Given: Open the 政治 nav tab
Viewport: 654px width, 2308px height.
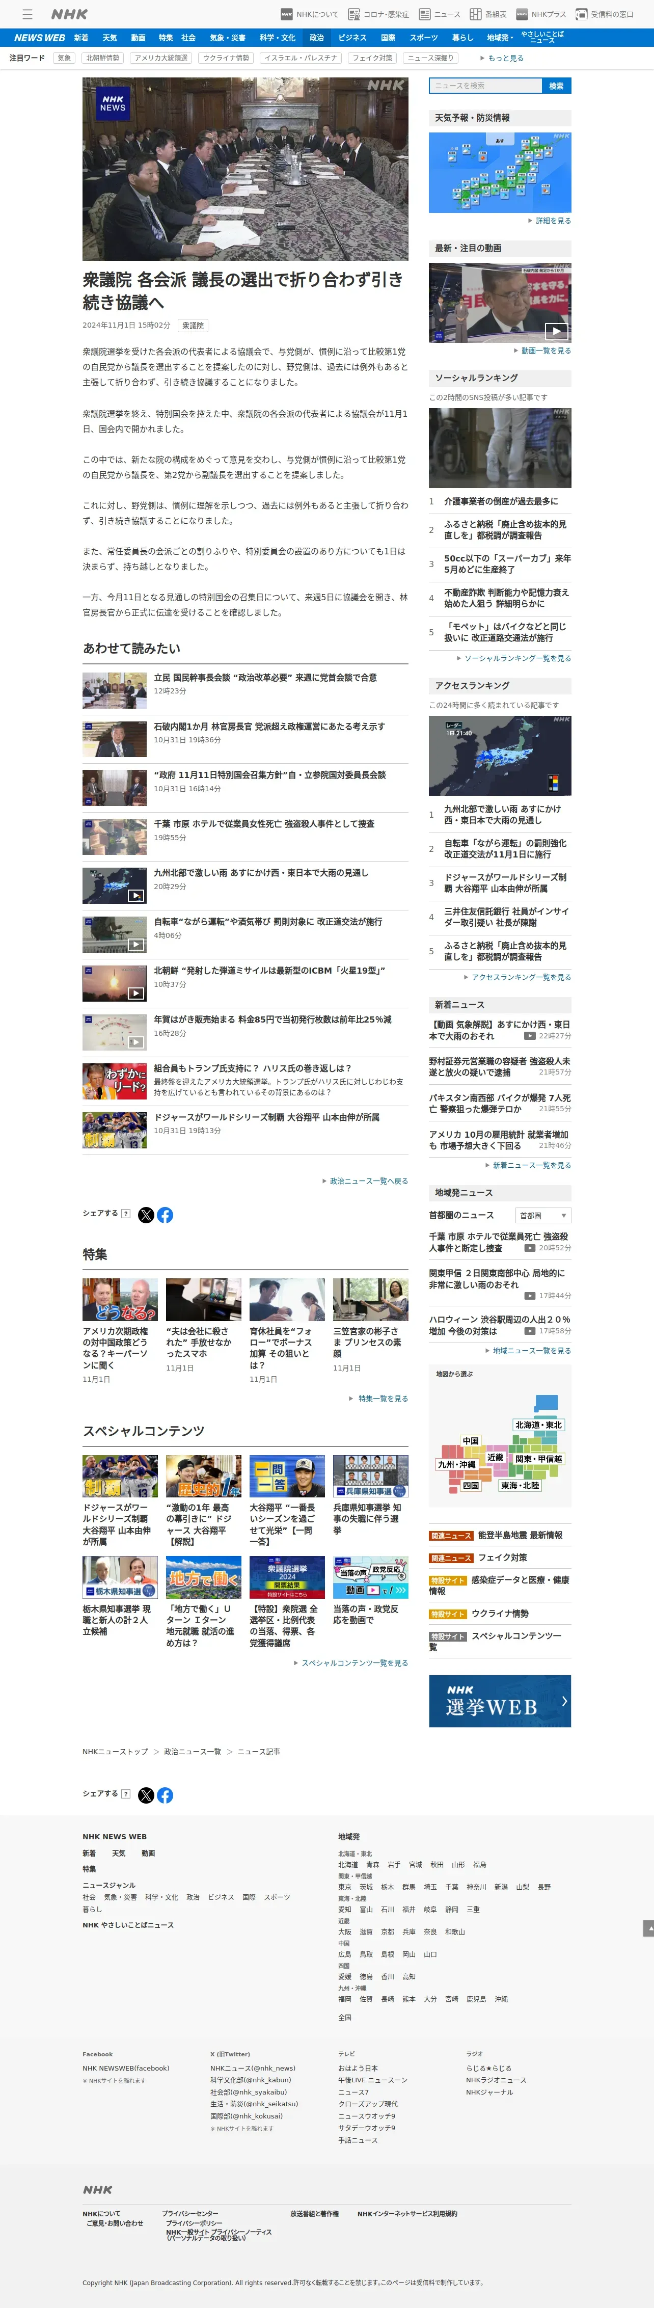Looking at the screenshot, I should tap(316, 38).
